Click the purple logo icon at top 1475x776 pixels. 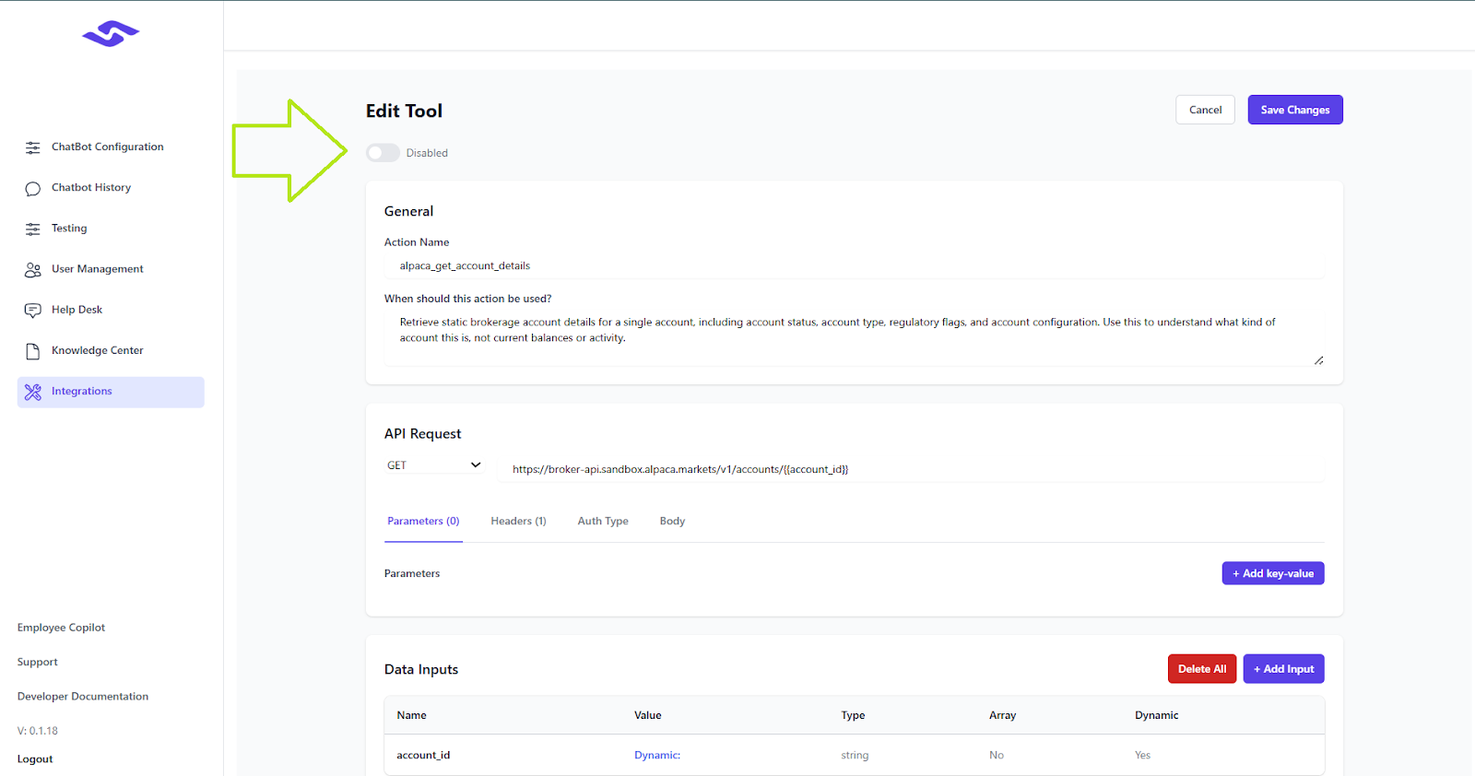coord(111,34)
